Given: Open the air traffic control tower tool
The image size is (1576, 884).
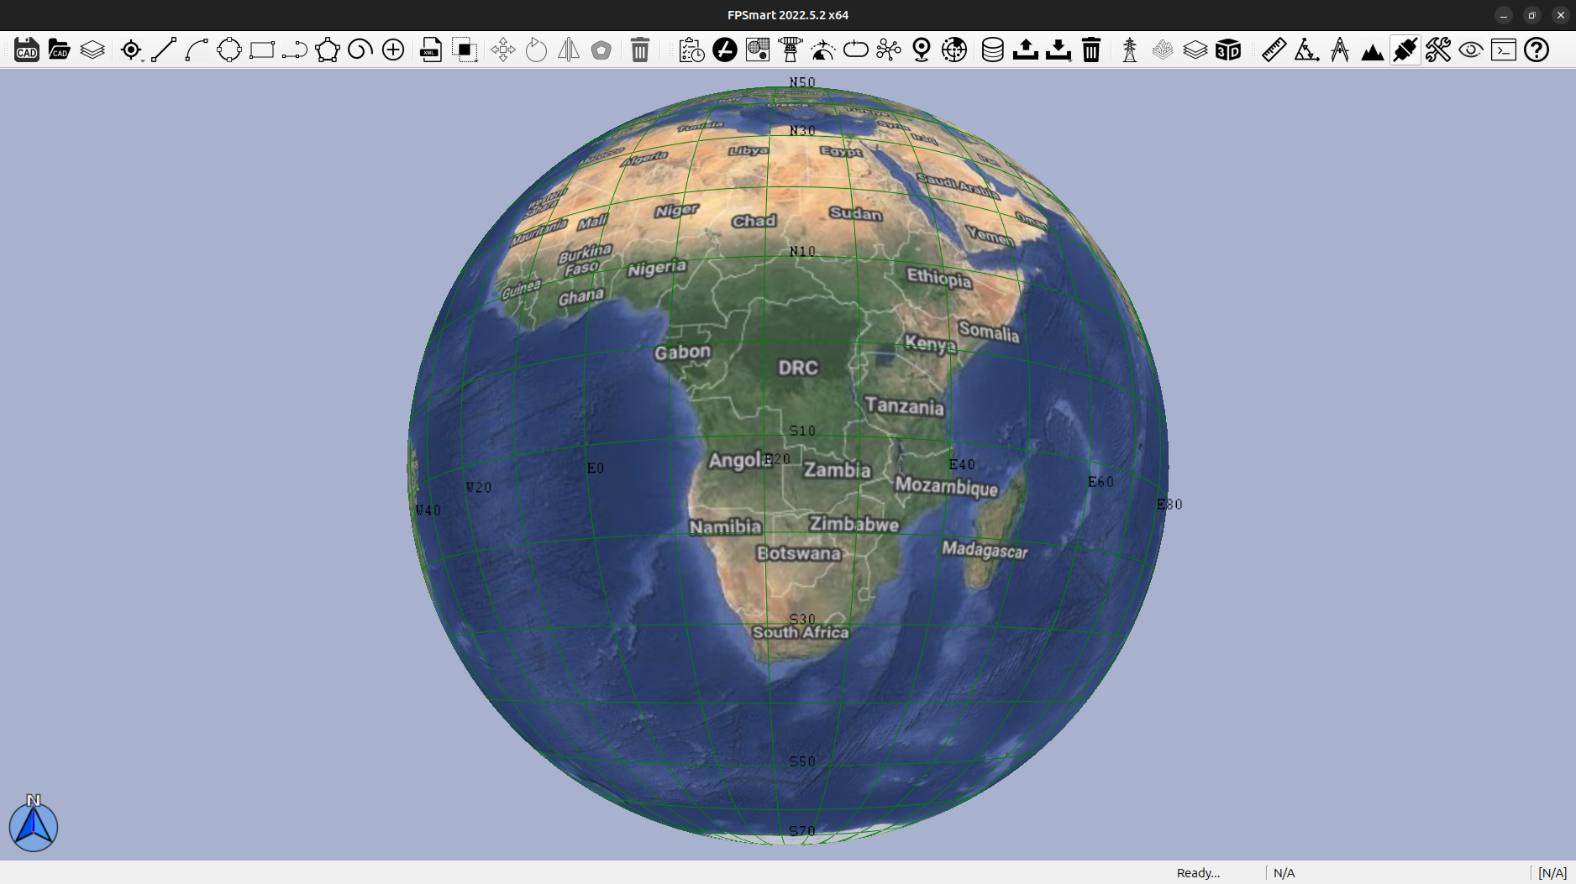Looking at the screenshot, I should pyautogui.click(x=790, y=50).
